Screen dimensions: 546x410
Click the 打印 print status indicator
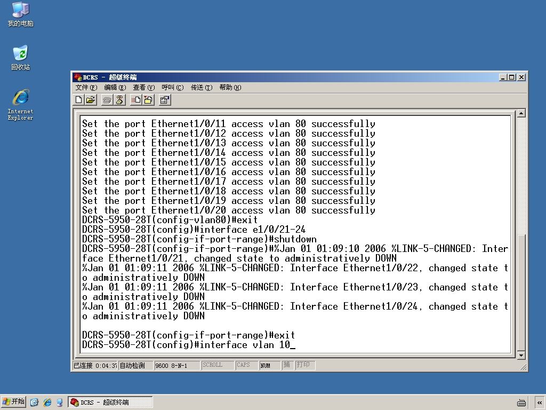305,365
